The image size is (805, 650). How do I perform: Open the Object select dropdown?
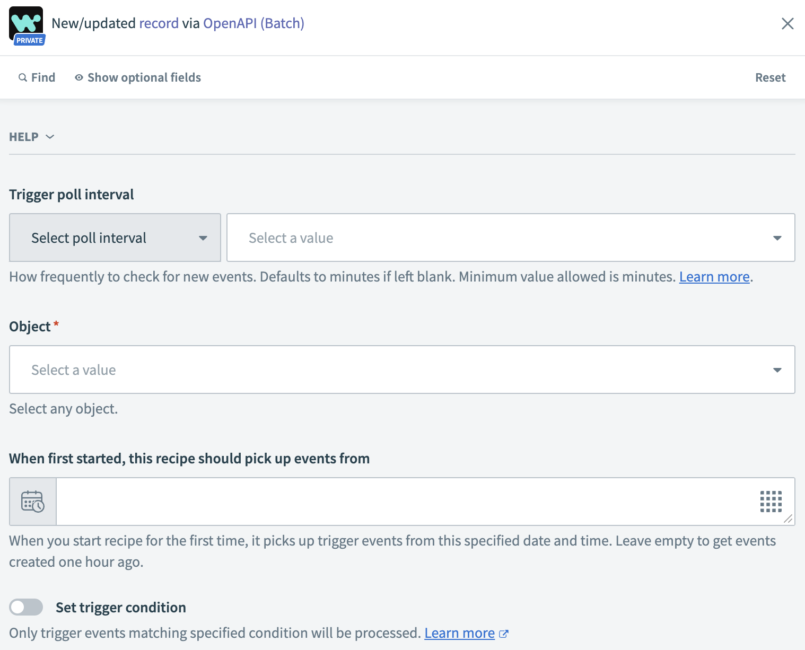[392, 370]
